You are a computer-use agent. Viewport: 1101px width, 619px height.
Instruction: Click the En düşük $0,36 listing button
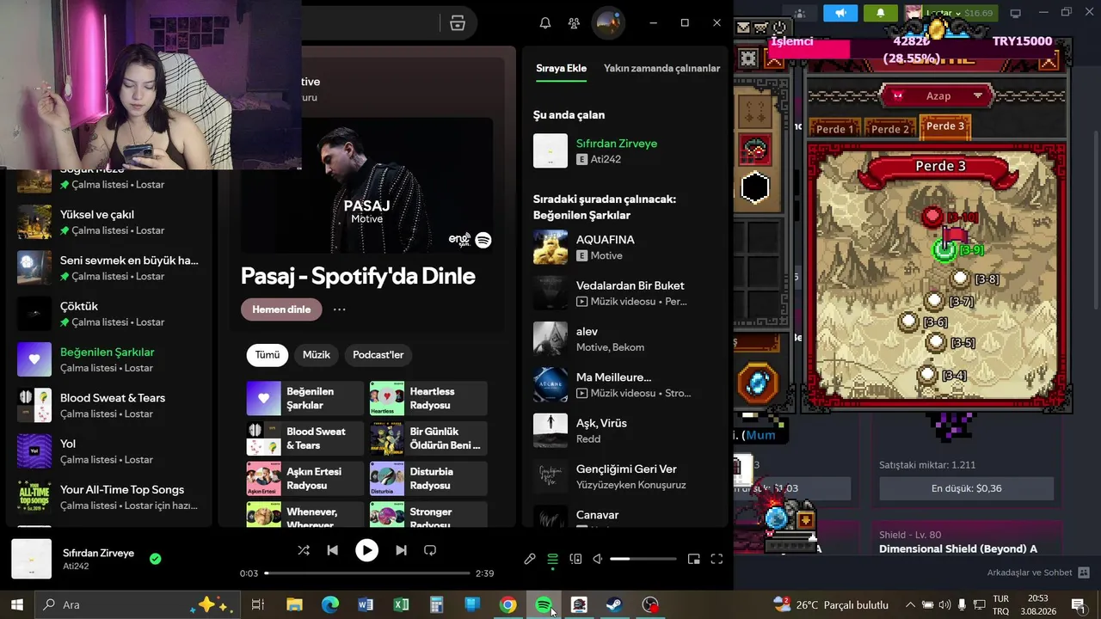click(x=966, y=488)
